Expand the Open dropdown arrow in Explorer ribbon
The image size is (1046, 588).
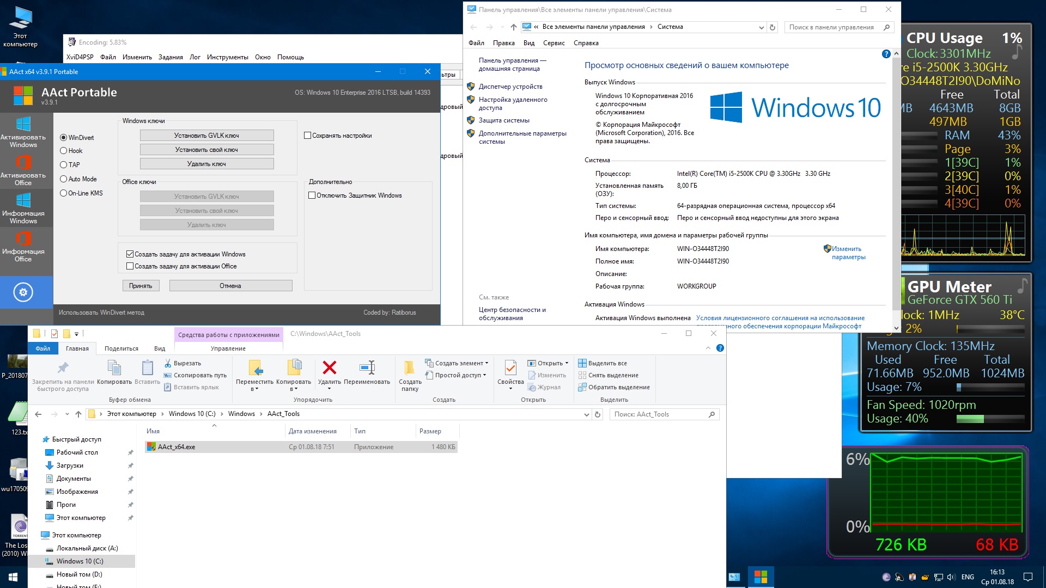[x=567, y=363]
